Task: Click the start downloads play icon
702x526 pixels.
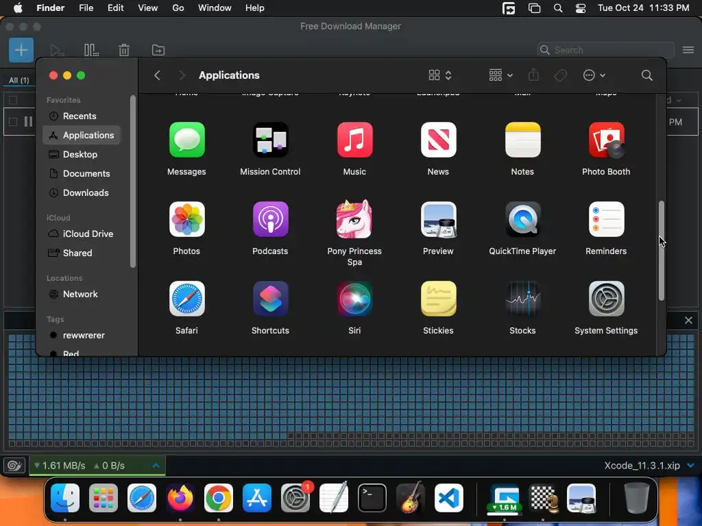Action: (56, 50)
